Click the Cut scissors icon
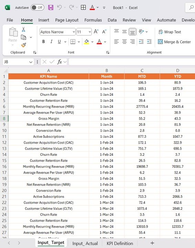The width and height of the screenshot is (195, 248). (x=23, y=29)
